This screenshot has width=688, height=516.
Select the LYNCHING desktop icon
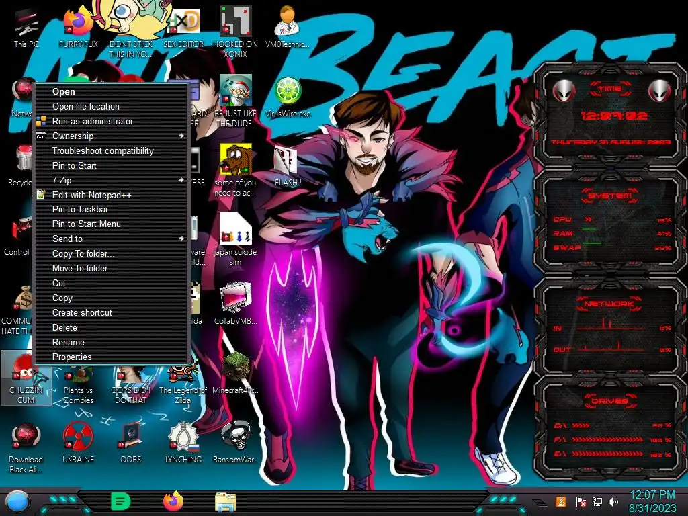pyautogui.click(x=183, y=442)
